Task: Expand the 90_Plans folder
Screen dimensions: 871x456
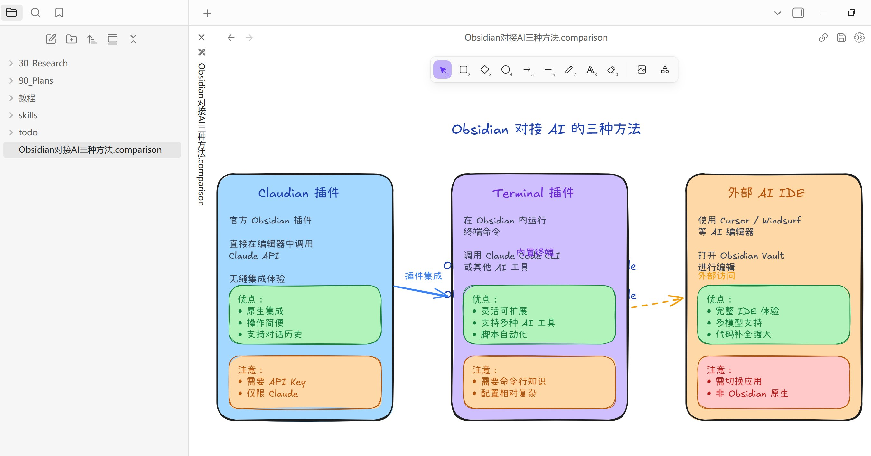Action: 36,80
